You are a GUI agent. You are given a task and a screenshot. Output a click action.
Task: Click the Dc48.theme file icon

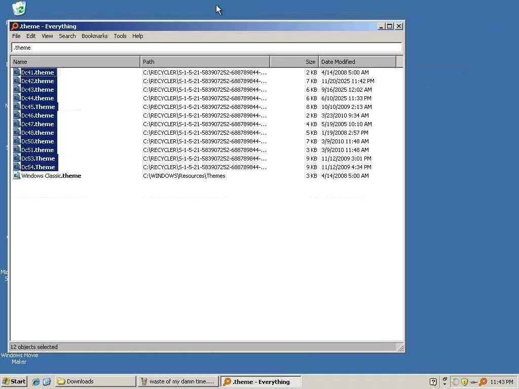[x=17, y=132]
